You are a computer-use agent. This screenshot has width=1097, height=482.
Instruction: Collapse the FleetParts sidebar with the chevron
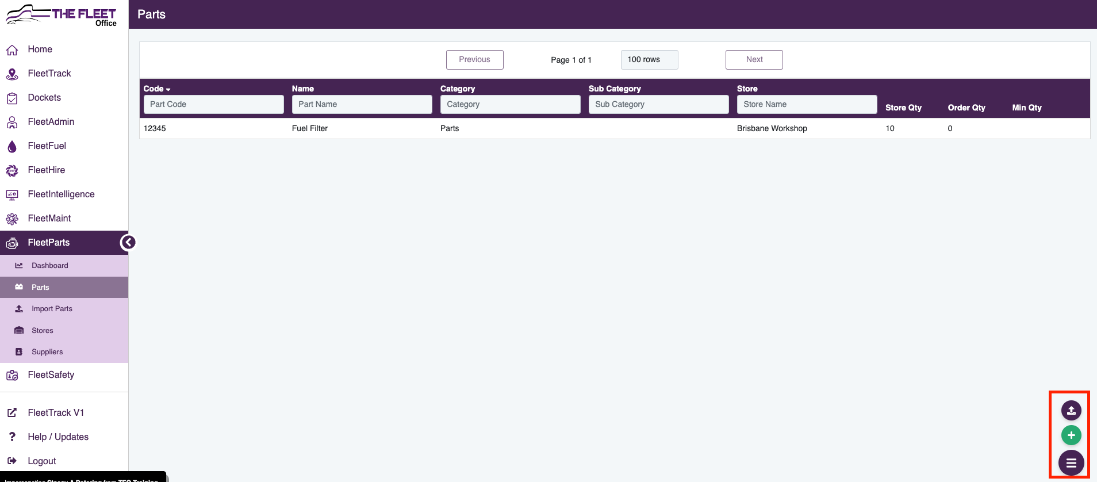pyautogui.click(x=128, y=243)
